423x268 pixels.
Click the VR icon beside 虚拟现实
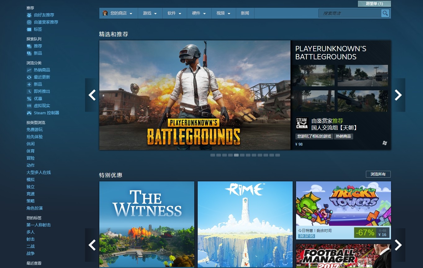29,106
